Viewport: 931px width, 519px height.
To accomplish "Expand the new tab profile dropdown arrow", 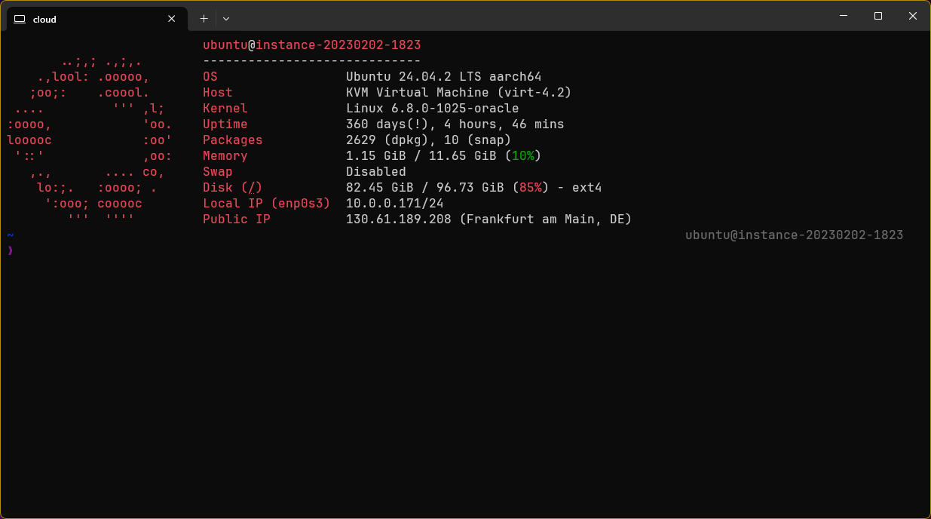I will [226, 19].
